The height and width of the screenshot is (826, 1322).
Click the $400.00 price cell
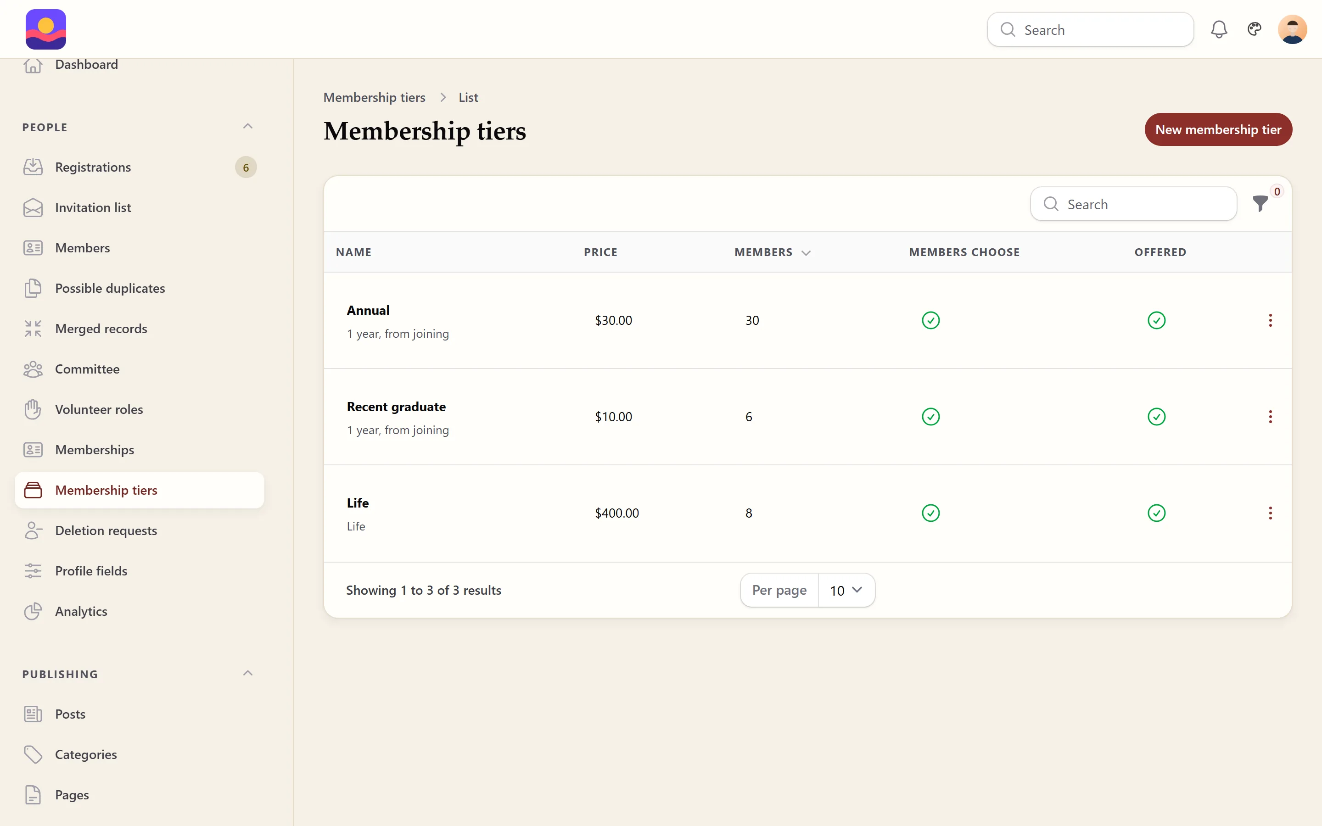click(617, 513)
